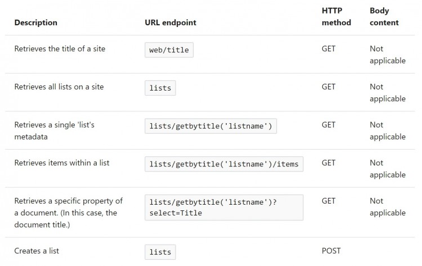Click the URL endpoint column header
422x266 pixels.
[170, 22]
